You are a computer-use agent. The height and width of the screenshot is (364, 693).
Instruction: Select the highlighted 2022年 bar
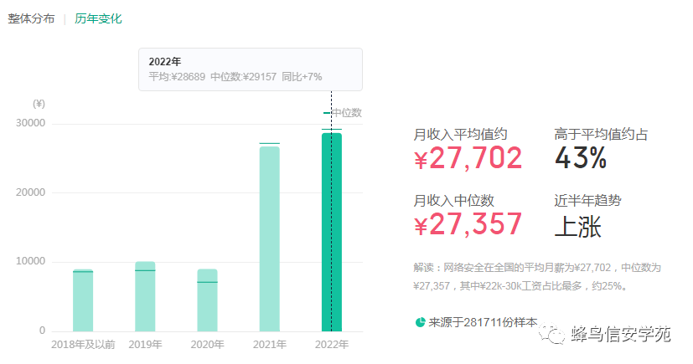click(x=332, y=232)
